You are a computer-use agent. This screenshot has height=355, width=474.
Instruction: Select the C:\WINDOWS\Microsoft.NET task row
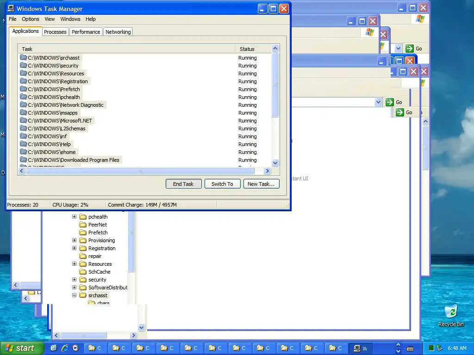(145, 121)
